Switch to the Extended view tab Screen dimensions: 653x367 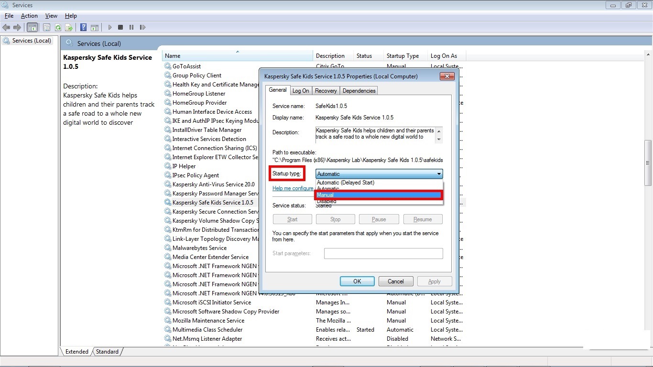click(77, 352)
